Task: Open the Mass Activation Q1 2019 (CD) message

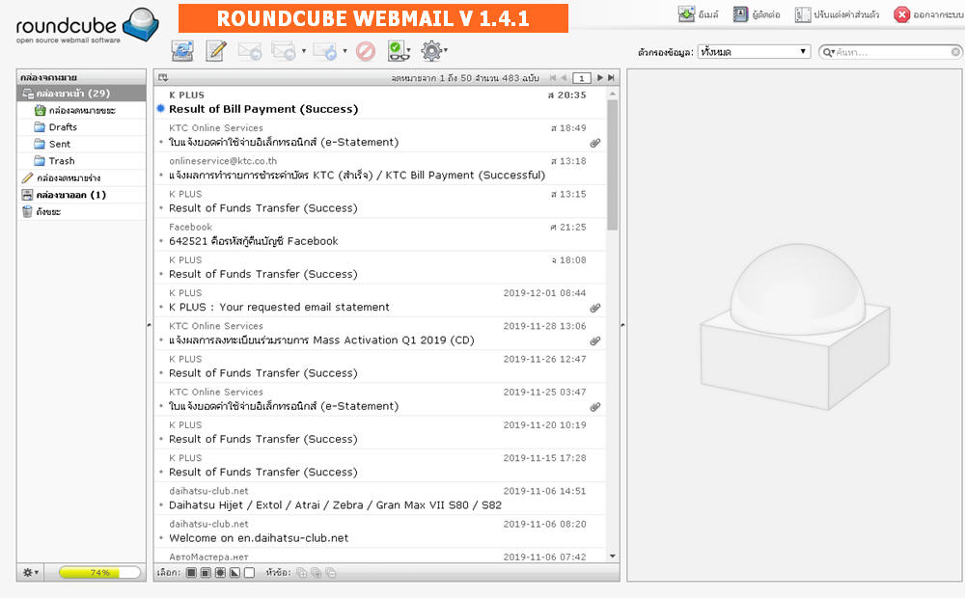Action: pos(379,334)
